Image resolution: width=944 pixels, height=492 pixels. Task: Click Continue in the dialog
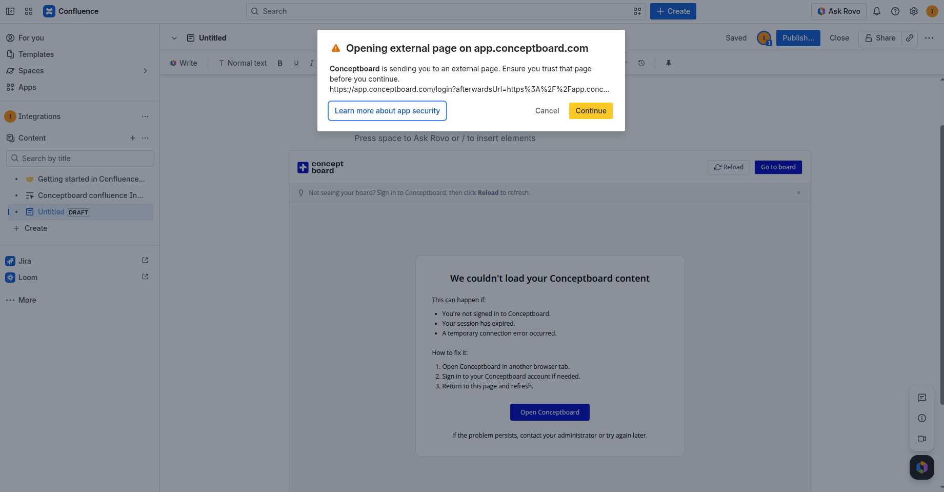click(591, 111)
